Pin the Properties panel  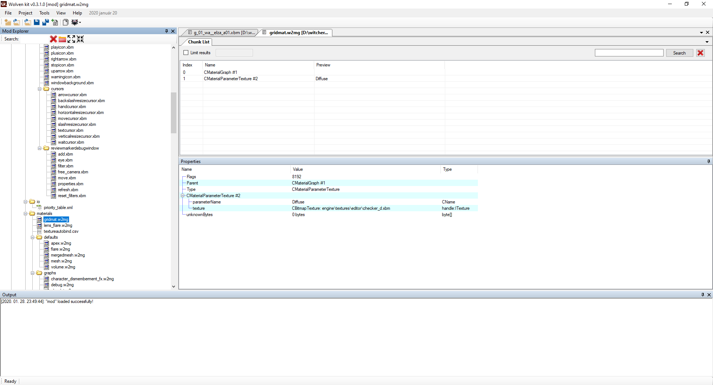pos(709,161)
